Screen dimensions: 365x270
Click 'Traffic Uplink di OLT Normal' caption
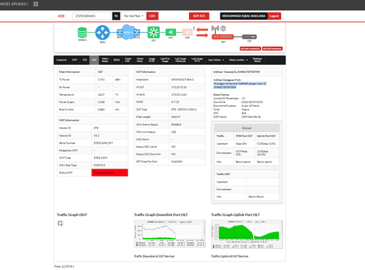coord(230,256)
